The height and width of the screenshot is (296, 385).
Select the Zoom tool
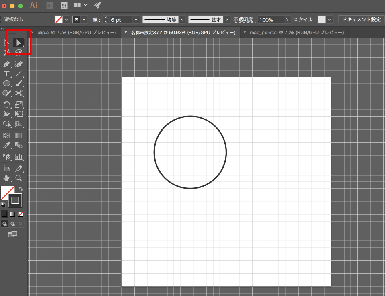(19, 178)
